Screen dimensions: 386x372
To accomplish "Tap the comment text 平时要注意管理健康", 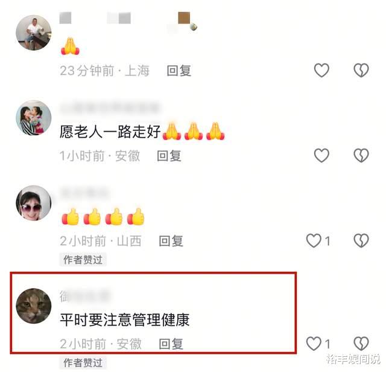I will pyautogui.click(x=125, y=320).
